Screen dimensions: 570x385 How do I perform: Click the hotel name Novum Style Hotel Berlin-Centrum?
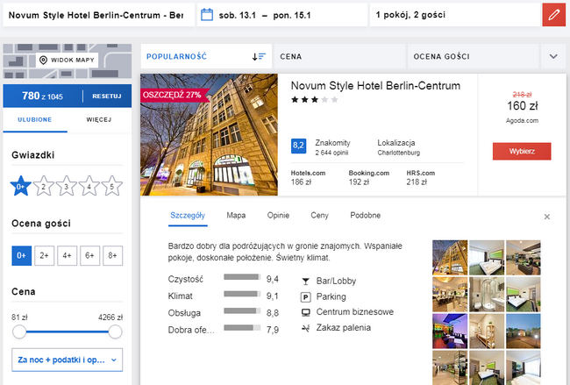375,86
